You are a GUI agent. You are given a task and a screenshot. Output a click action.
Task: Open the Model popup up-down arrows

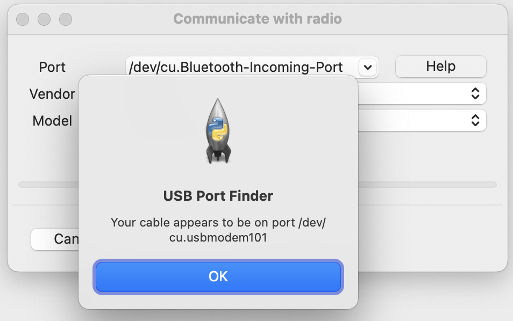(x=475, y=120)
